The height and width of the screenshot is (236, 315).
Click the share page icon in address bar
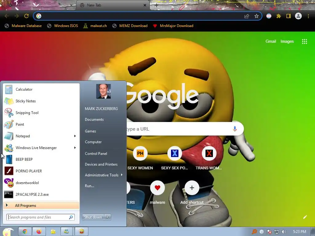(x=247, y=16)
